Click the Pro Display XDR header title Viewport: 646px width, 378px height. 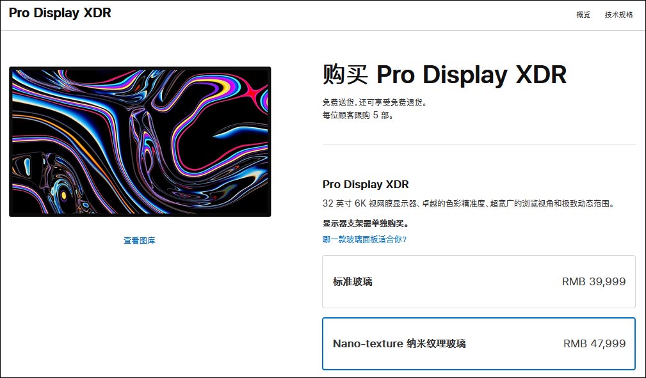click(x=60, y=13)
